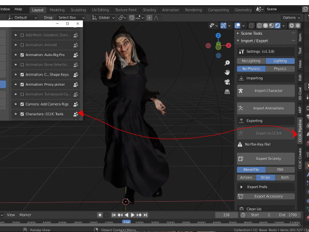Viewport: 309px width, 232px height.
Task: Select rendered viewport shading
Action: 277,26
